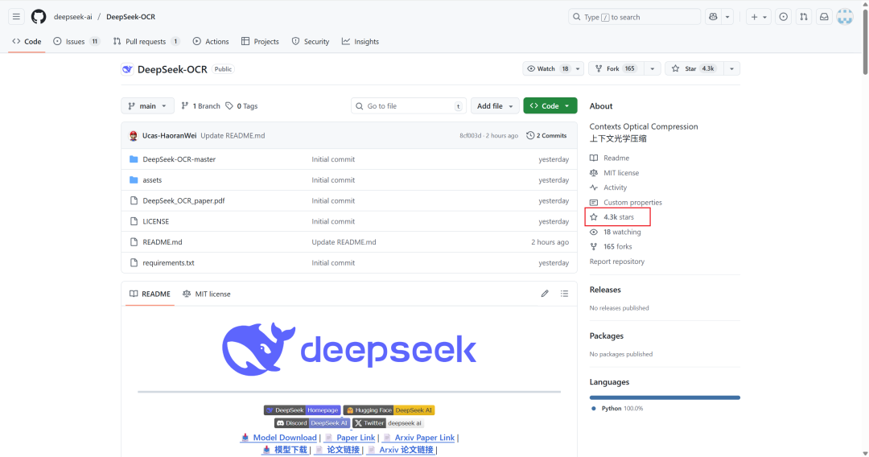The image size is (869, 457).
Task: Select the README tab in file viewer
Action: point(150,294)
